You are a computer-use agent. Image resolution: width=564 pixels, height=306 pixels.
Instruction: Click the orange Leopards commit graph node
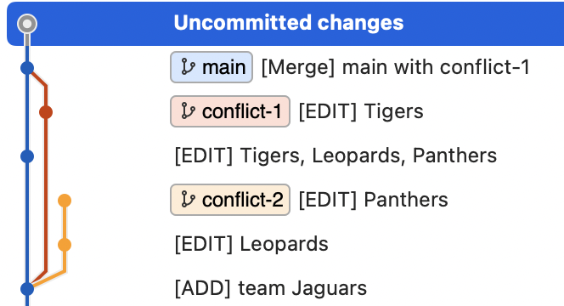click(65, 245)
